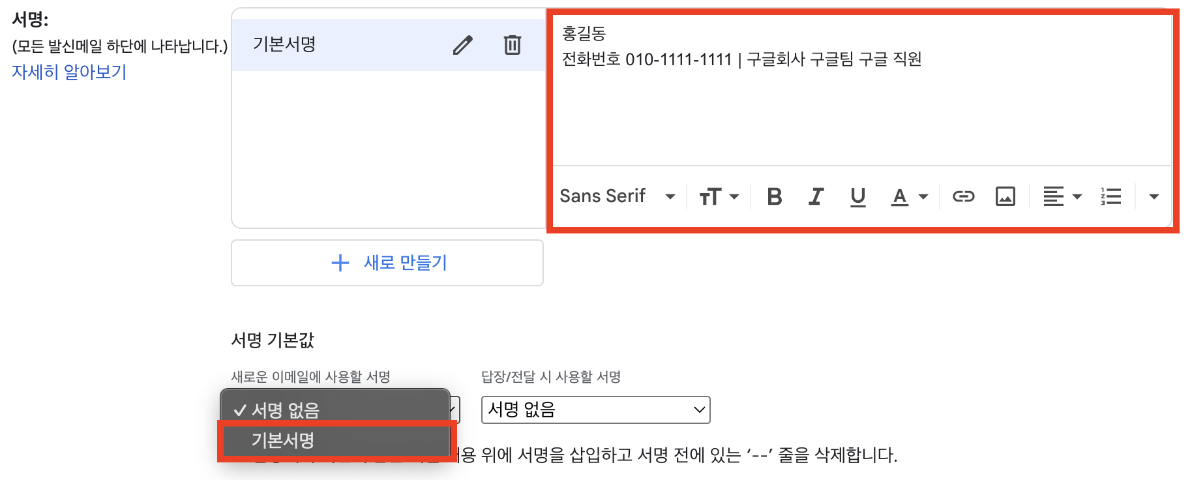Select 기본서명 from the new email signature menu
The image size is (1192, 480).
coord(282,440)
